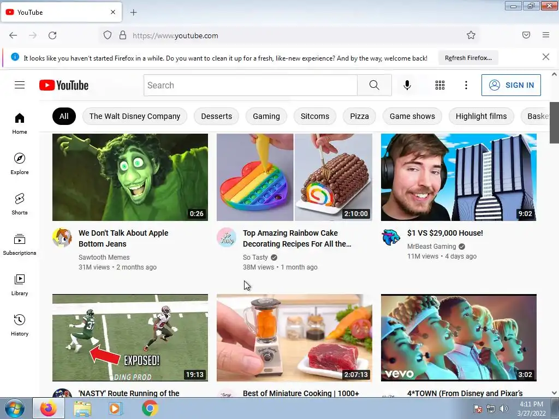
Task: Start voice search with microphone icon
Action: 407,85
